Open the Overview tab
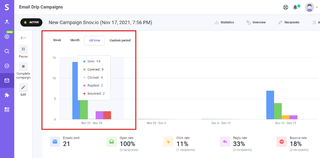This screenshot has width=320, height=158. [256, 22]
